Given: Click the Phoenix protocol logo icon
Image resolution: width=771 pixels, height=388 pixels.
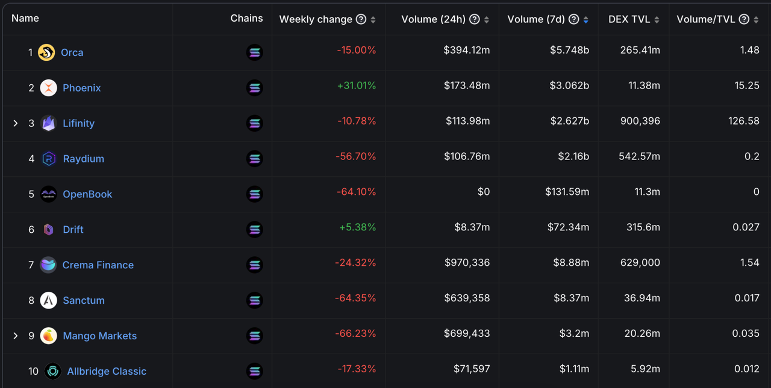Looking at the screenshot, I should [x=48, y=88].
